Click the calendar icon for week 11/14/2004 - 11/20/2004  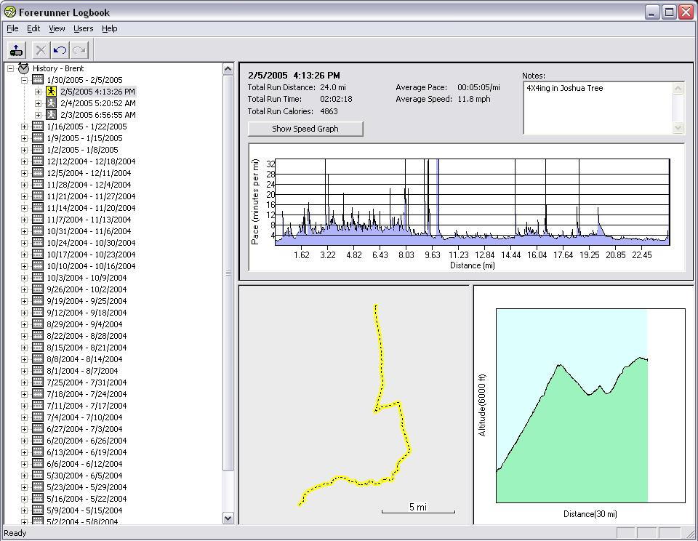coord(38,207)
